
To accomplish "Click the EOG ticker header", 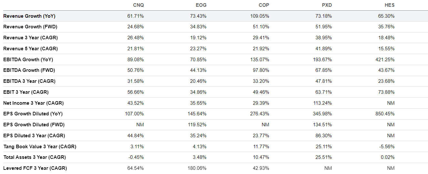I will click(x=201, y=5).
